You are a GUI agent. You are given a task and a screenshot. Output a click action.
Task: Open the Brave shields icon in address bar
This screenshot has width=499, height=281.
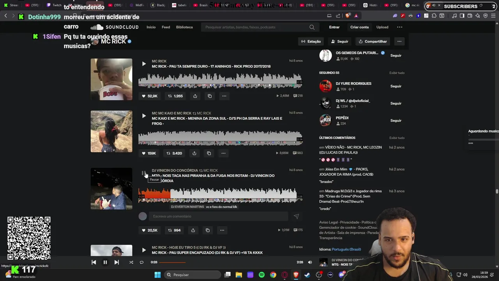click(x=347, y=16)
